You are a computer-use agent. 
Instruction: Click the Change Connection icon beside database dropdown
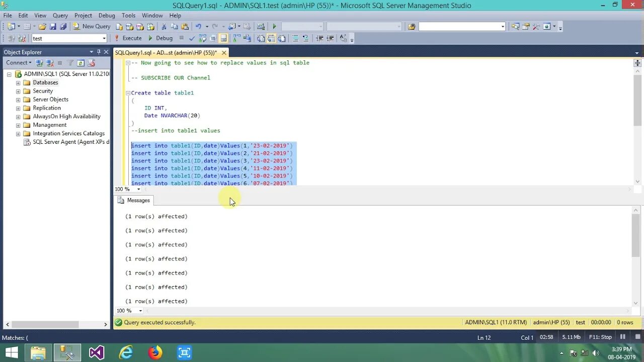click(22, 38)
